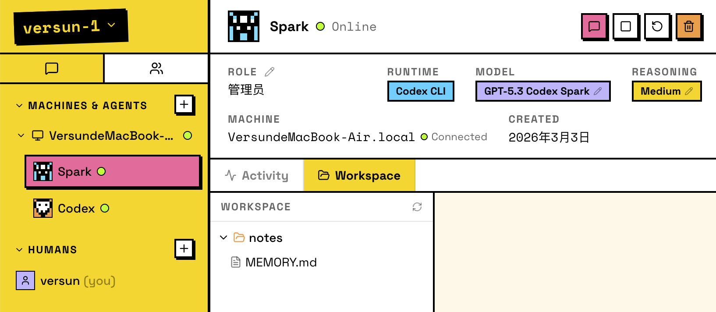716x312 pixels.
Task: Switch to the members tab in sidebar
Action: (156, 68)
